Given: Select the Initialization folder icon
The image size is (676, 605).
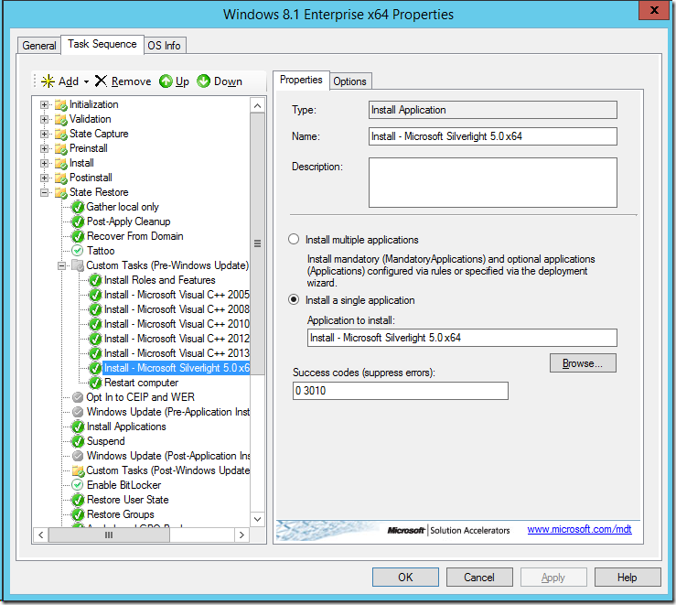Looking at the screenshot, I should (60, 104).
